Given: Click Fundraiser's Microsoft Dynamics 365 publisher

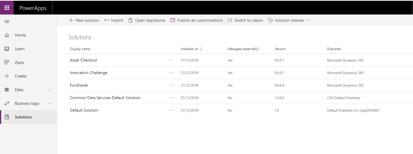Looking at the screenshot, I should (x=345, y=85).
